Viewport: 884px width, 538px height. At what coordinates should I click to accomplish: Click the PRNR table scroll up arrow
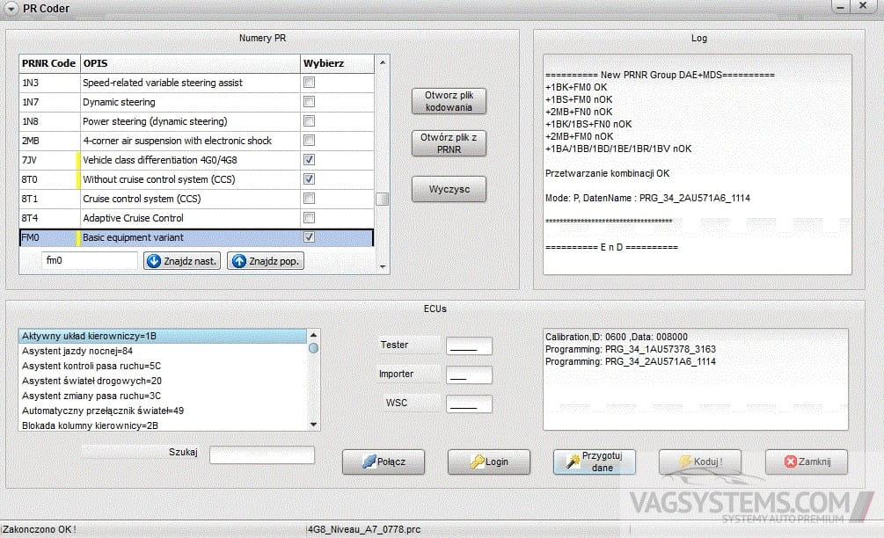pos(383,62)
